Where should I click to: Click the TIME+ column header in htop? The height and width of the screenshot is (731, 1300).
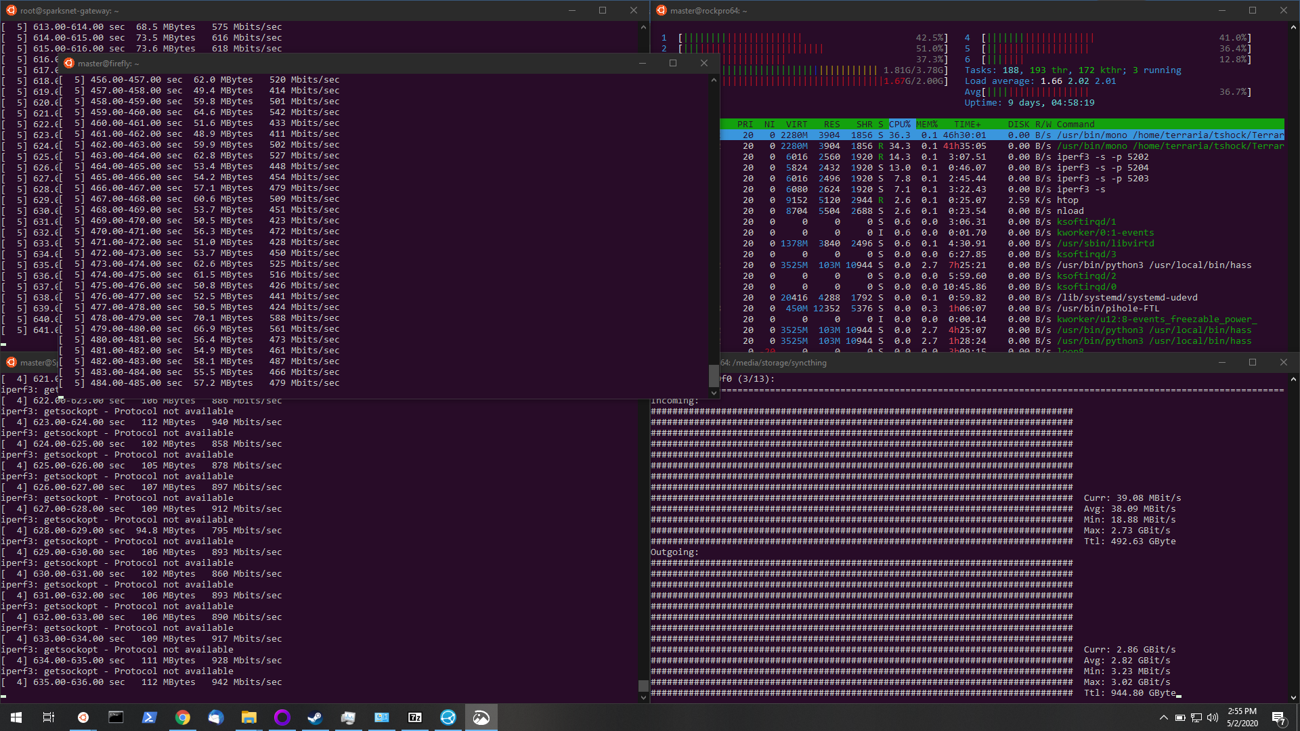pyautogui.click(x=967, y=125)
